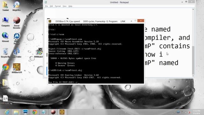The image size is (204, 115).
Task: Open the blue cloud backup shortcut
Action: pyautogui.click(x=17, y=38)
